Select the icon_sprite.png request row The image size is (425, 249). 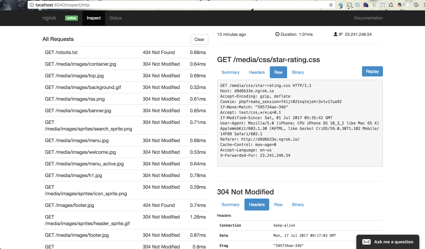coord(125,190)
